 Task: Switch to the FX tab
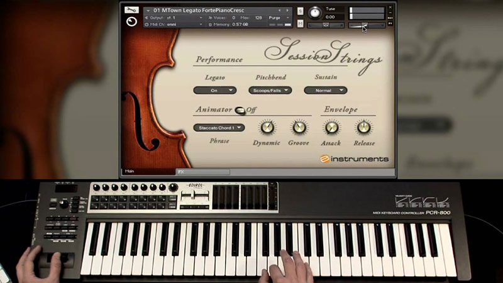pos(202,172)
